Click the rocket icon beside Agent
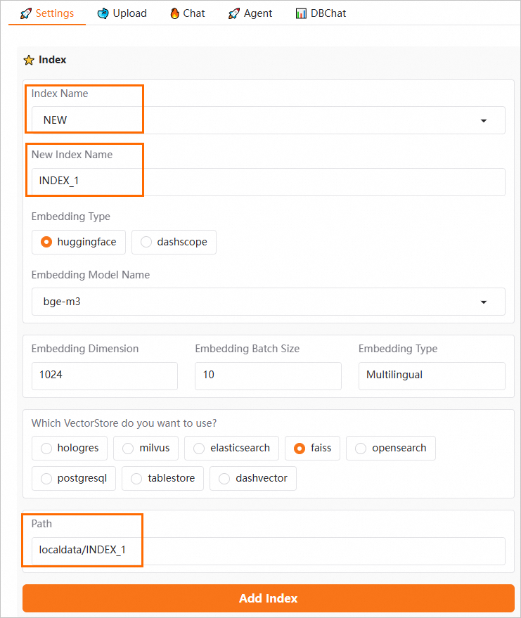 234,13
